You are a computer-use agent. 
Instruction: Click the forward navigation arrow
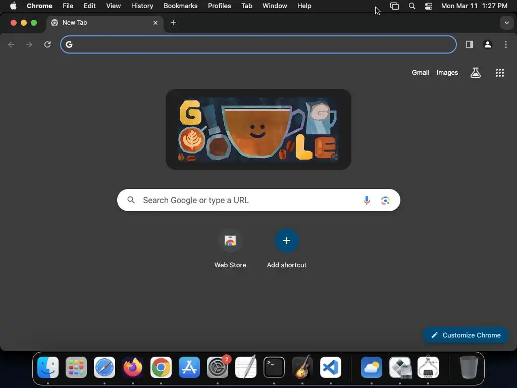[29, 44]
